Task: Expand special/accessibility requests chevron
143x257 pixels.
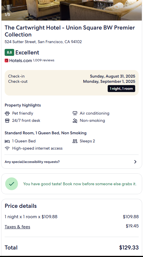Action: 135,162
